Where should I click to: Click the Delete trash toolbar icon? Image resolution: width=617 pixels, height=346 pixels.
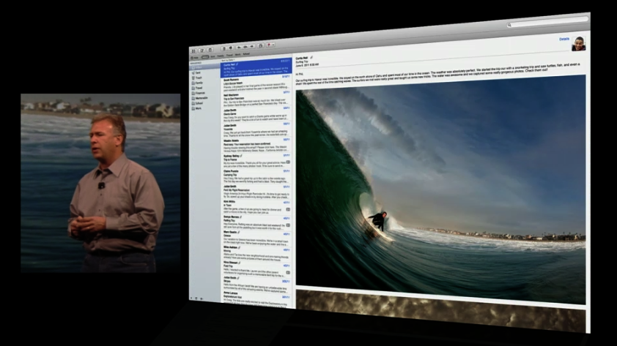(x=224, y=48)
